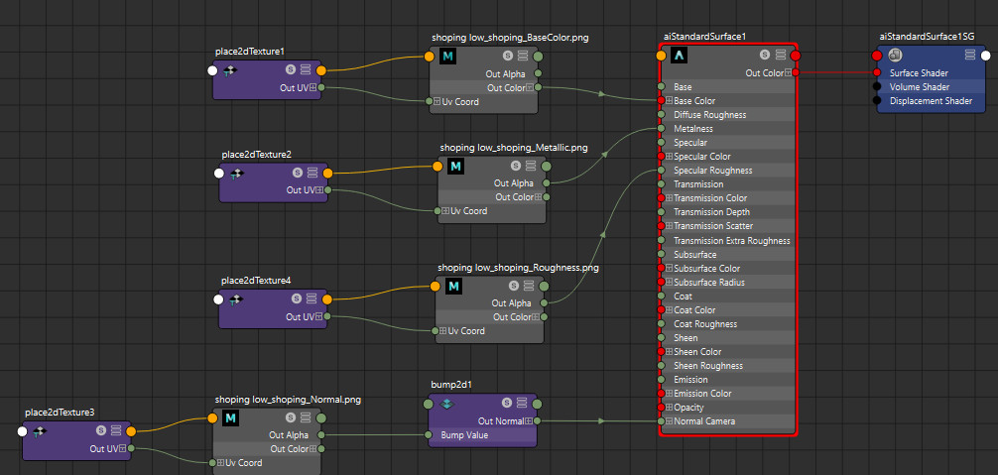Expand the Normal Camera attribute plus box
998x475 pixels.
point(669,420)
